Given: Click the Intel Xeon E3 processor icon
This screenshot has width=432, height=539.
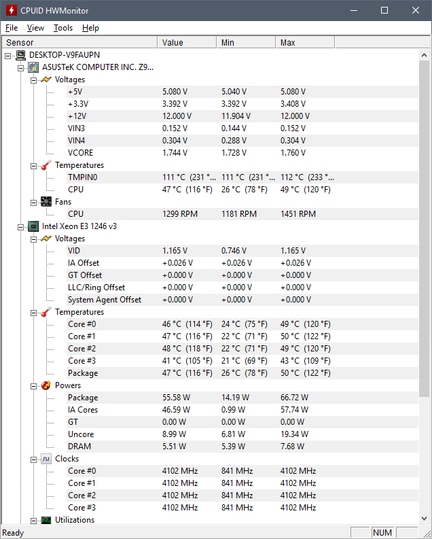Looking at the screenshot, I should pos(33,226).
